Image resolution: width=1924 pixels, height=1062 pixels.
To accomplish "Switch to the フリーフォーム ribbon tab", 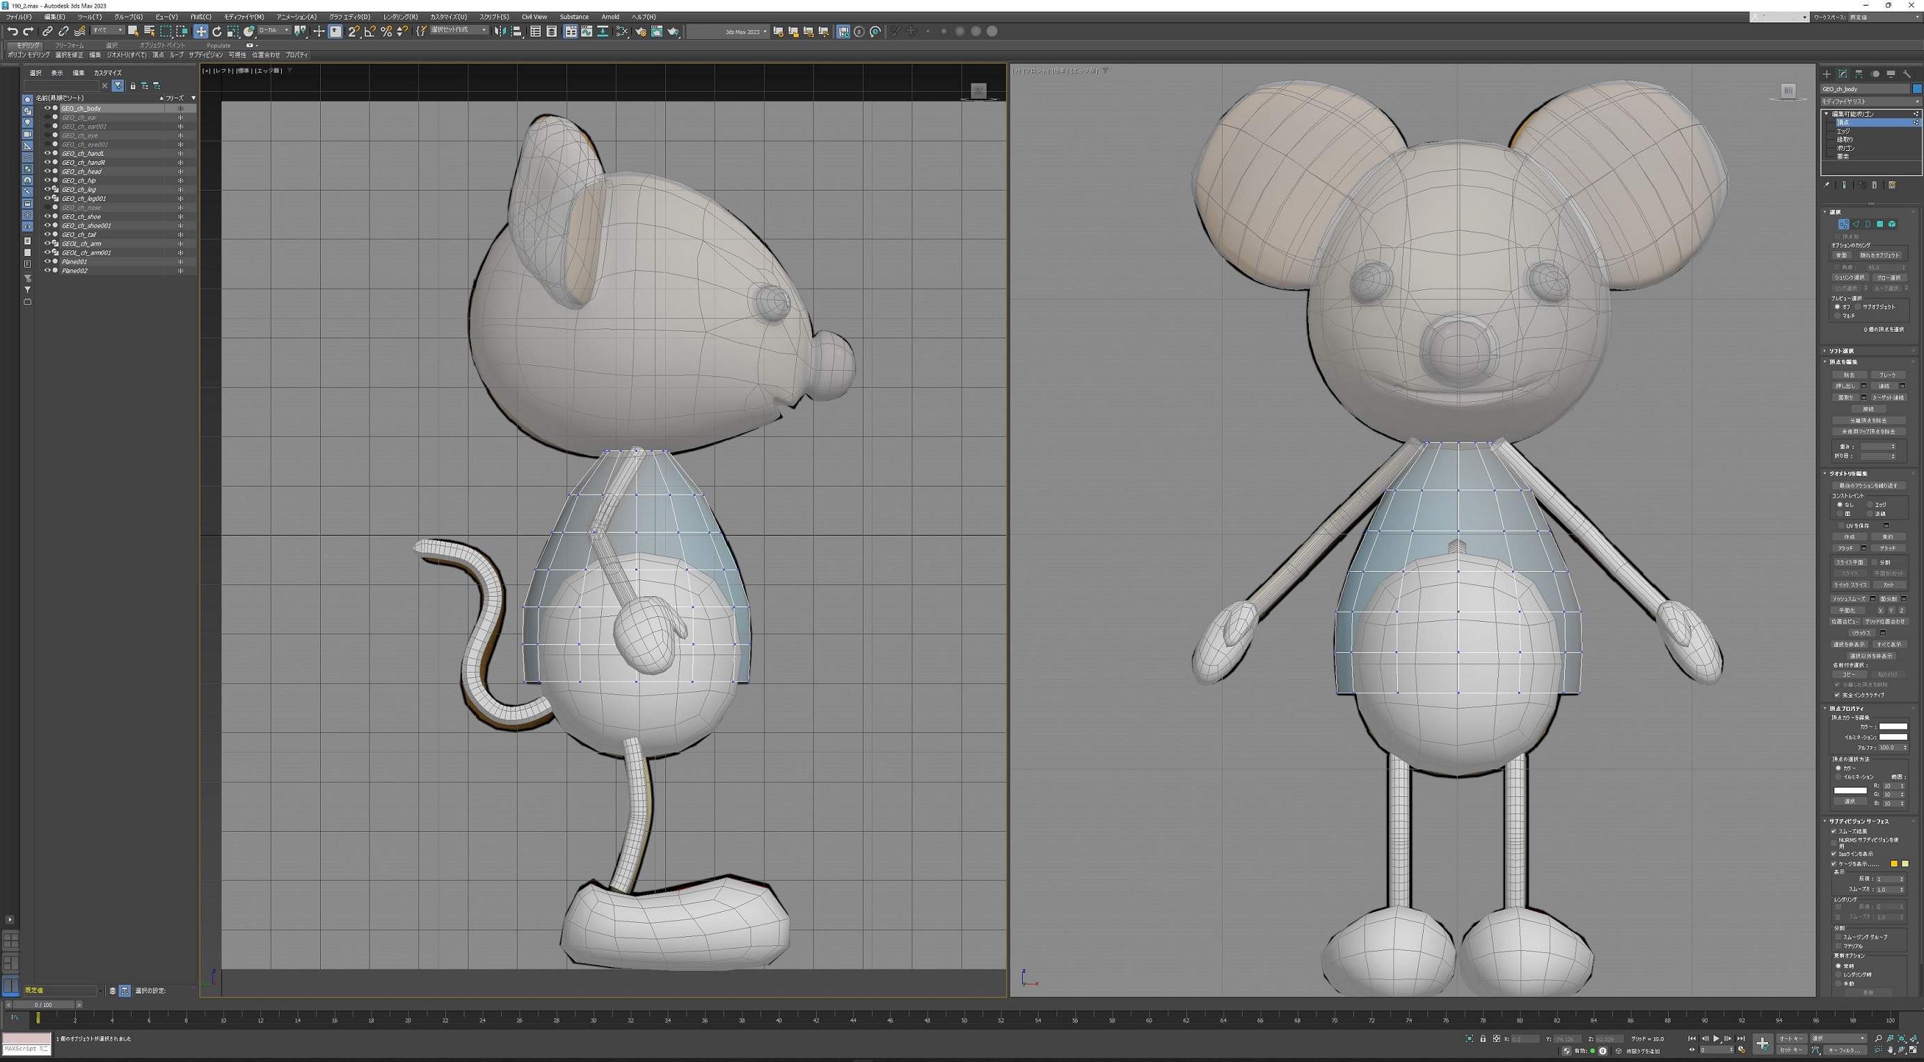I will point(70,45).
